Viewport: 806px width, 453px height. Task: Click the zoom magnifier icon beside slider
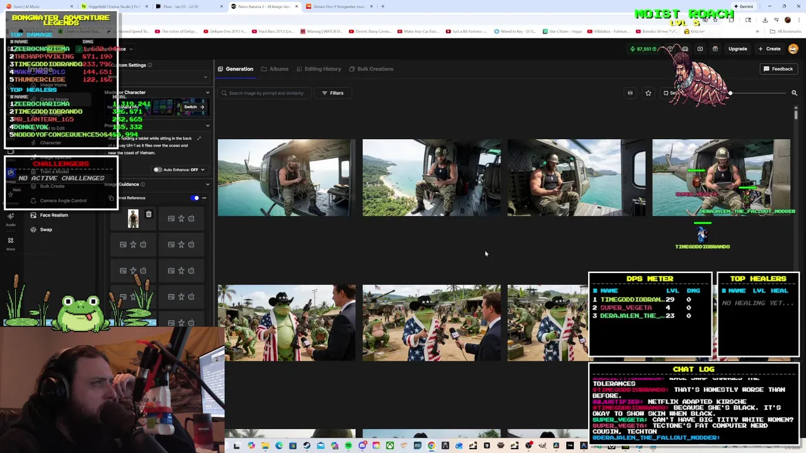(794, 93)
